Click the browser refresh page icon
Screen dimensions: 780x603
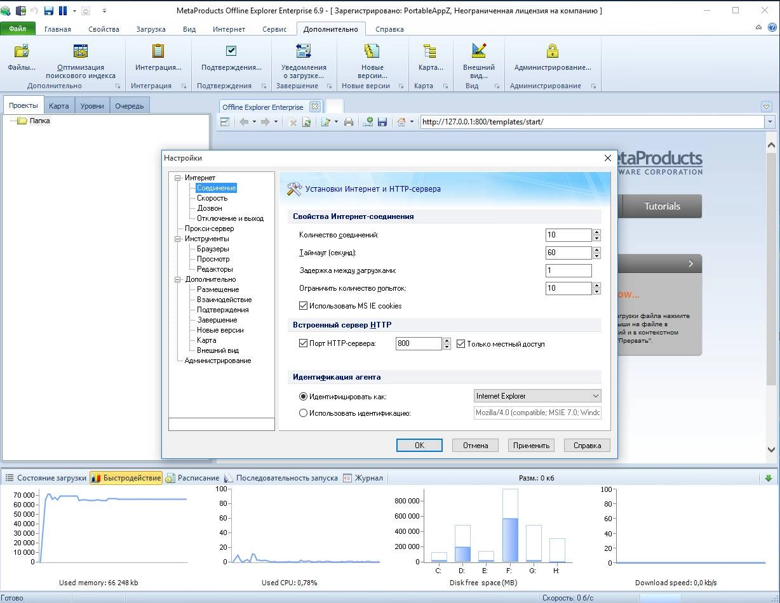point(307,123)
